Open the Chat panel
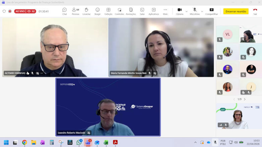 pos(65,11)
